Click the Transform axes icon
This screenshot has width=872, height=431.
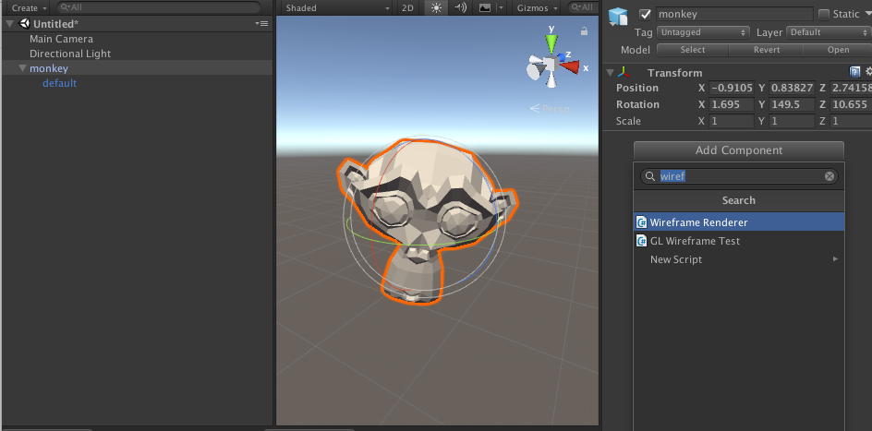[x=624, y=73]
